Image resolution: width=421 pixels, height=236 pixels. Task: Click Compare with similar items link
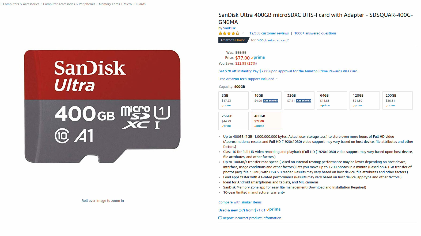coord(240,202)
